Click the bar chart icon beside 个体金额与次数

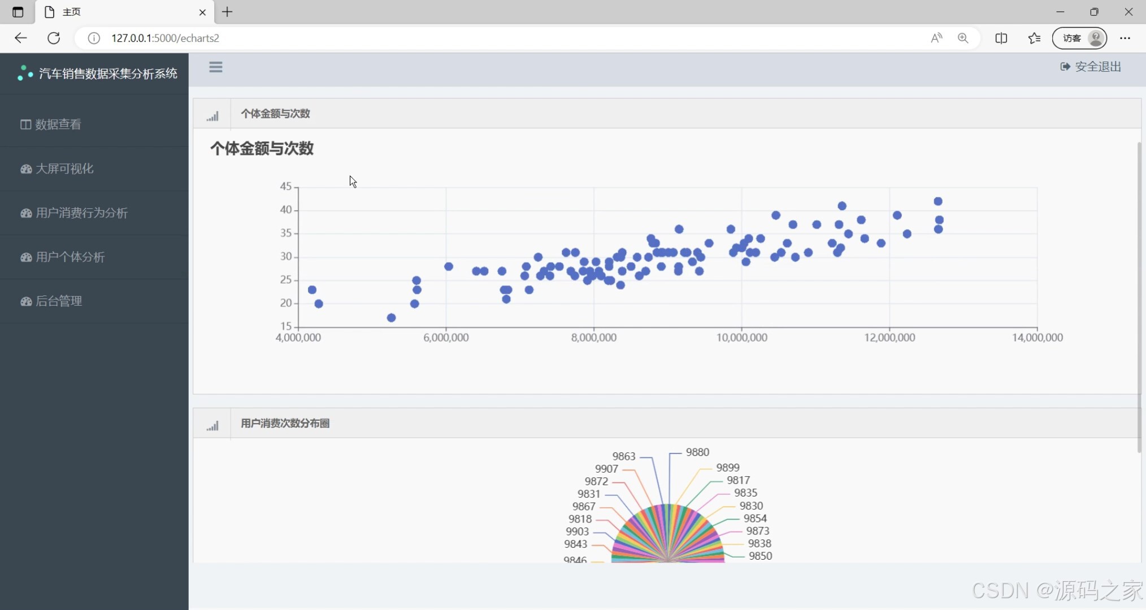(212, 115)
